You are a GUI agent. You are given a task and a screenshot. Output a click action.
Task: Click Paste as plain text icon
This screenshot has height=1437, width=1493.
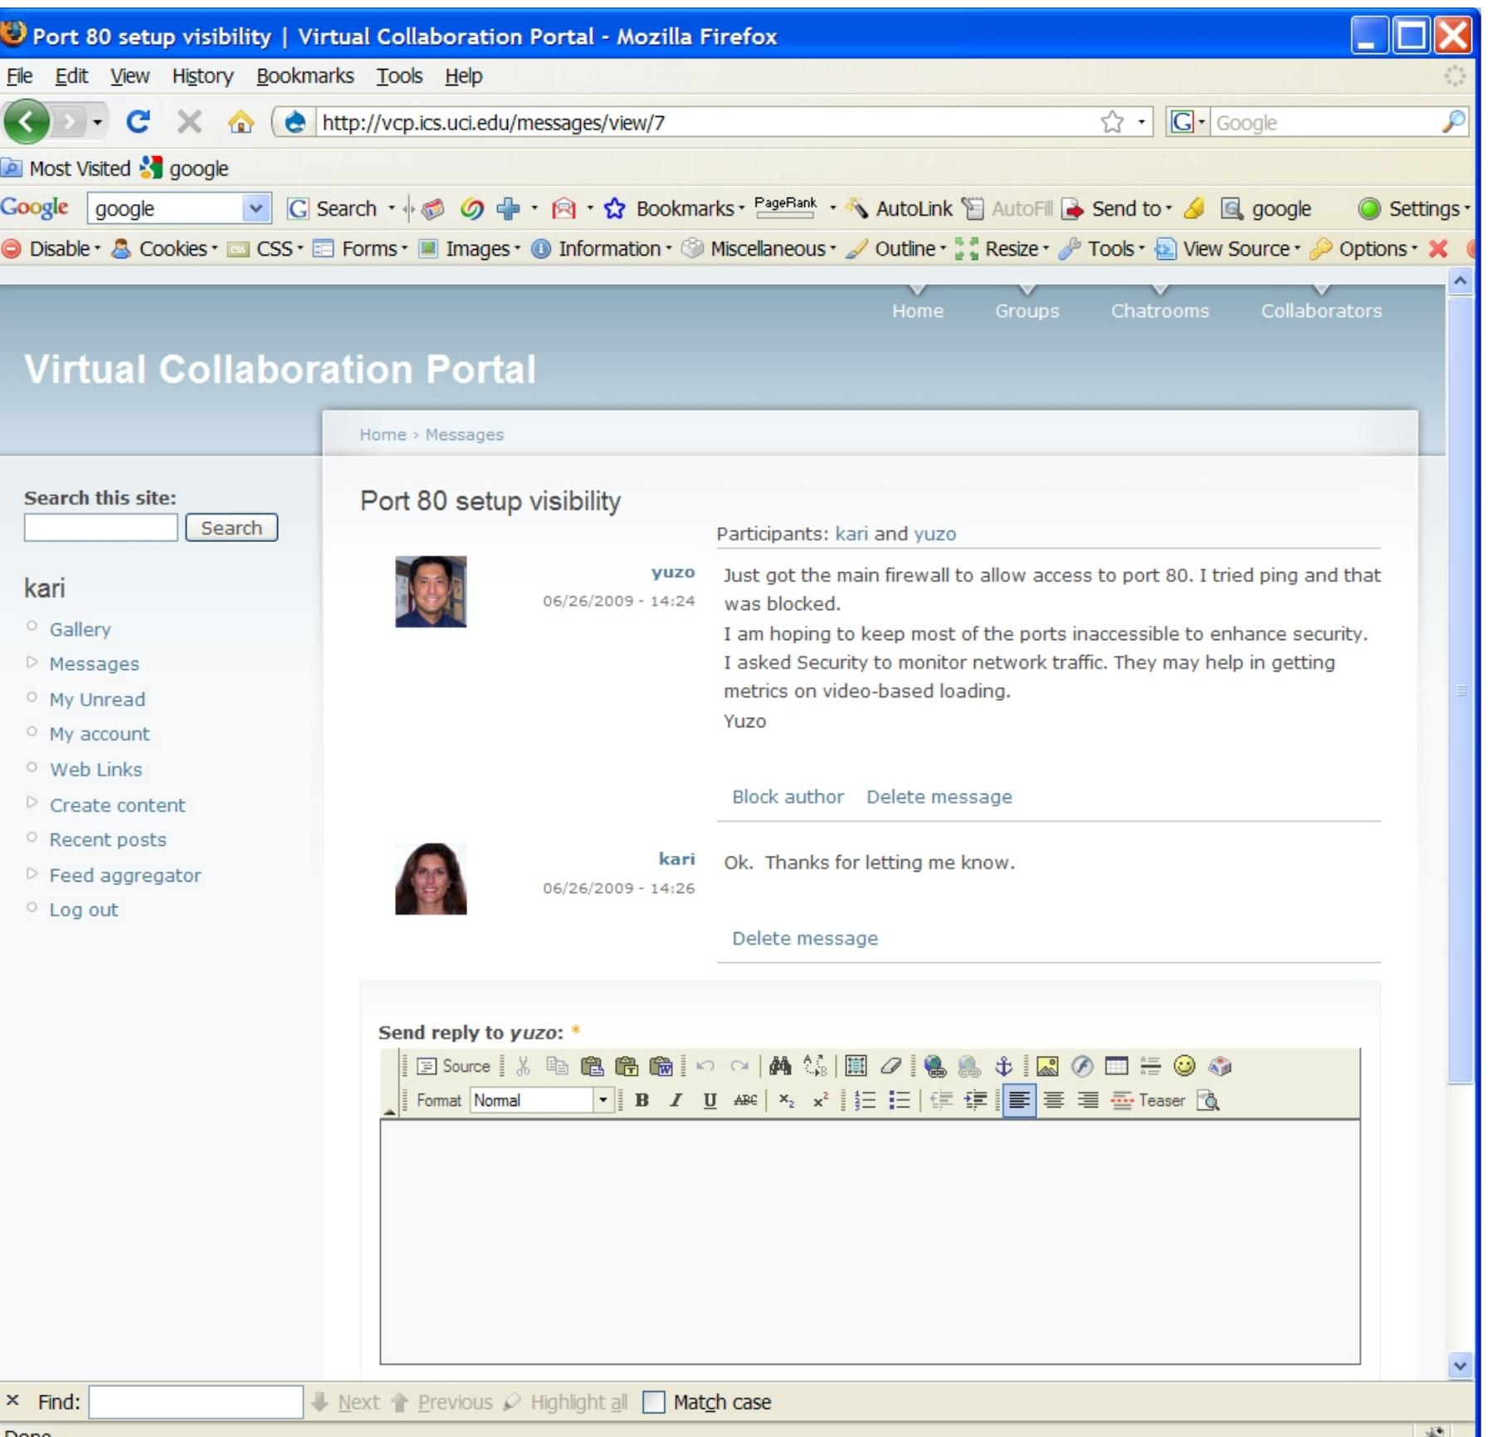[627, 1066]
